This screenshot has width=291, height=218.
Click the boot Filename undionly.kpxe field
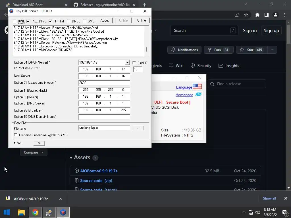click(x=104, y=128)
